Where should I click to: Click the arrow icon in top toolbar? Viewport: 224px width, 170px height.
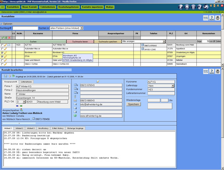(x=206, y=7)
